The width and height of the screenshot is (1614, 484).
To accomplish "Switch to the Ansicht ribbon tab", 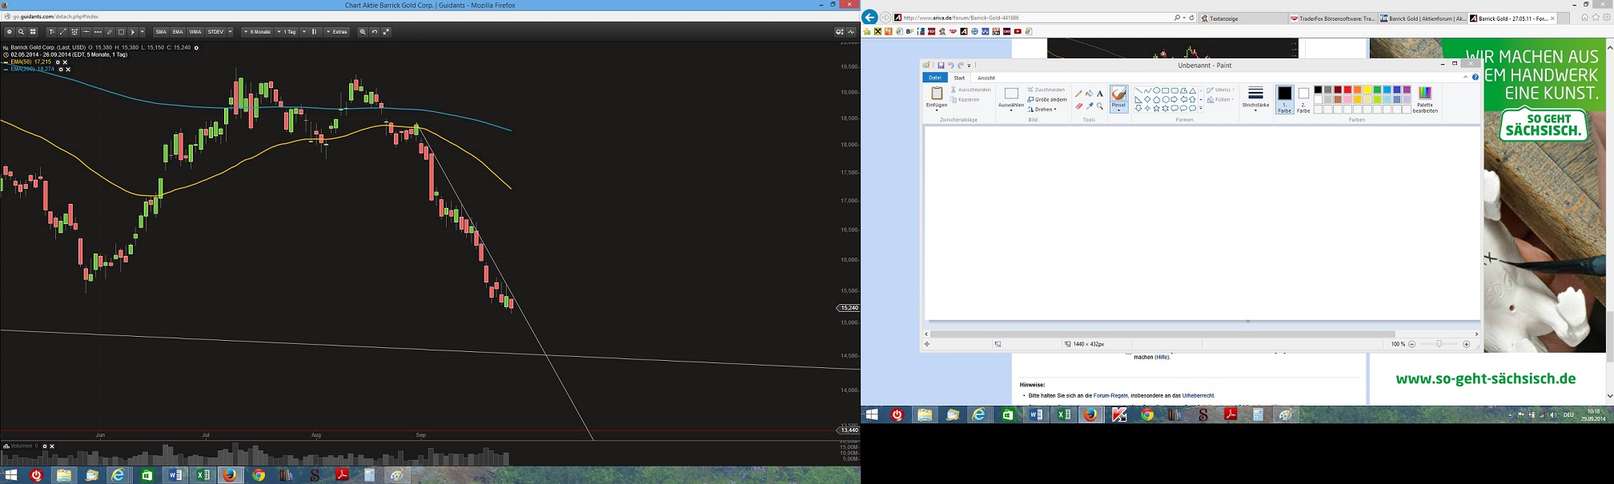I will click(x=986, y=78).
